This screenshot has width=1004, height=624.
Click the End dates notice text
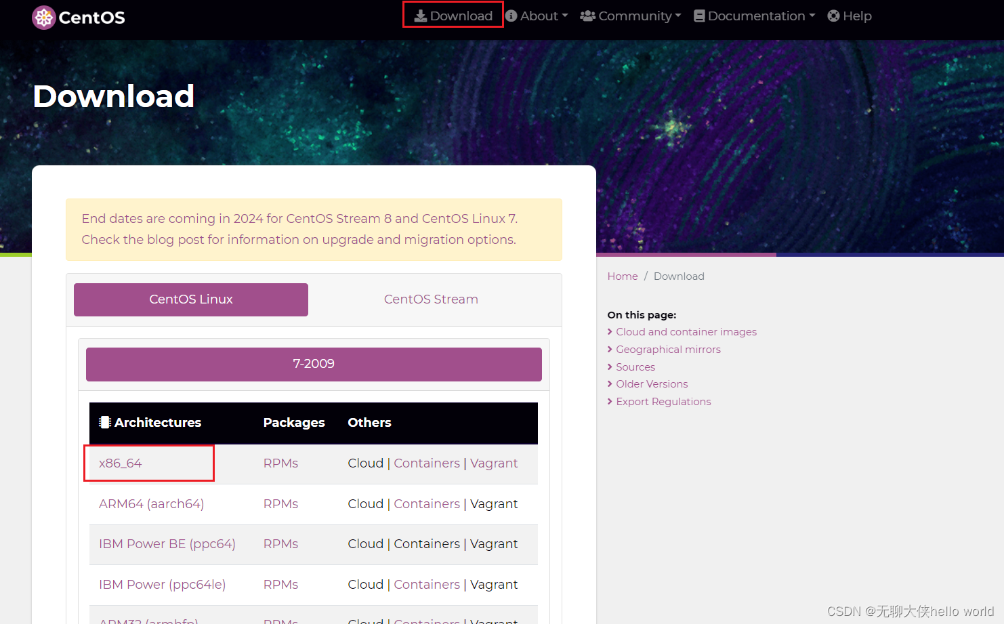pos(299,229)
